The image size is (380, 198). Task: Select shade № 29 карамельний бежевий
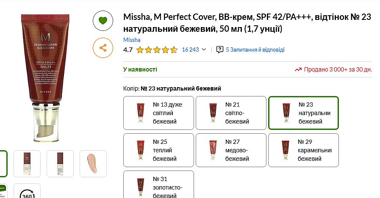coord(303,150)
